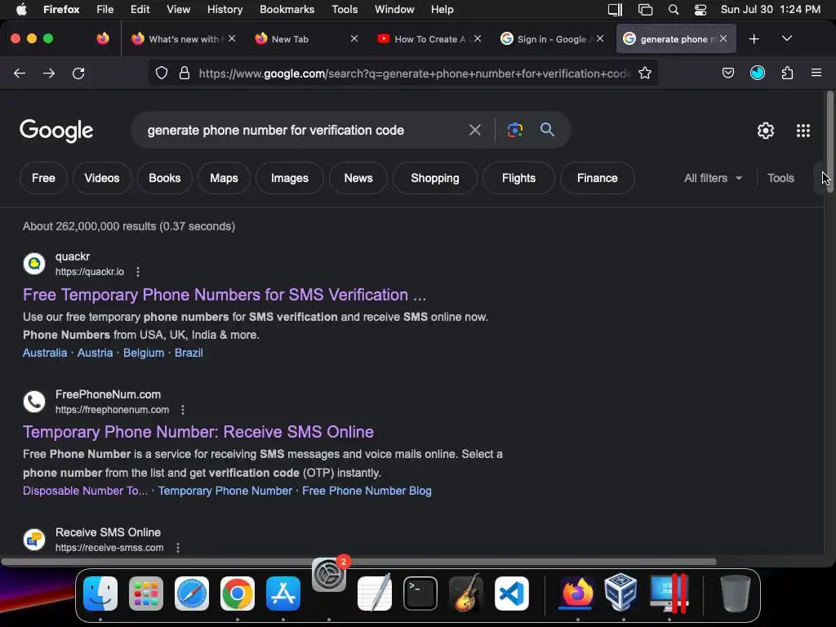Launch Safari from the Dock
836x627 pixels.
192,594
